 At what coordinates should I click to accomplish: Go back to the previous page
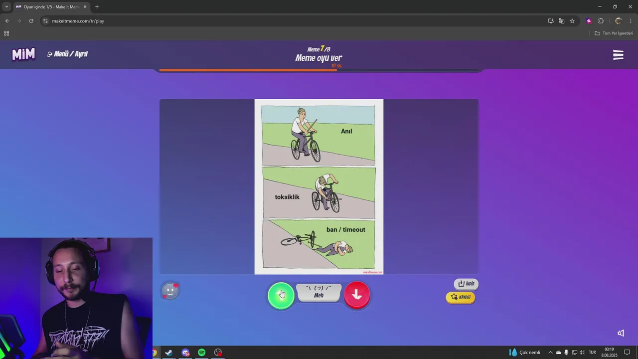7,21
